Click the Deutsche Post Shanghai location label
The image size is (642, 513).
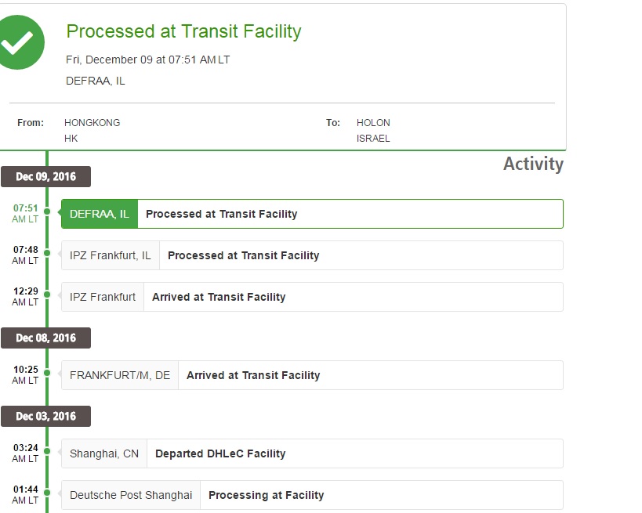(131, 495)
